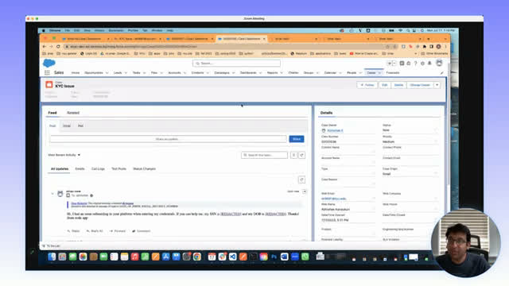Click the Edit button on case
Viewport: 509px width, 286px height.
pyautogui.click(x=385, y=85)
